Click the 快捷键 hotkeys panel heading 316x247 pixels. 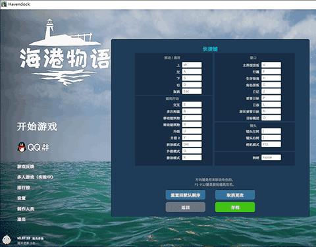(x=210, y=49)
